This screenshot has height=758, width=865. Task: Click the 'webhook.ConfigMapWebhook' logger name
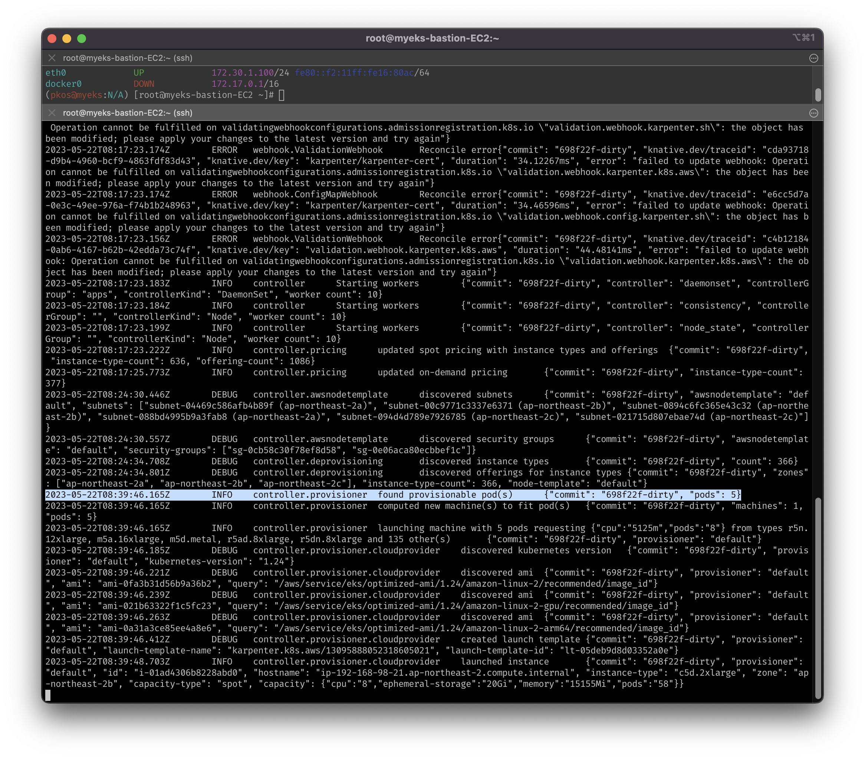[x=315, y=194]
